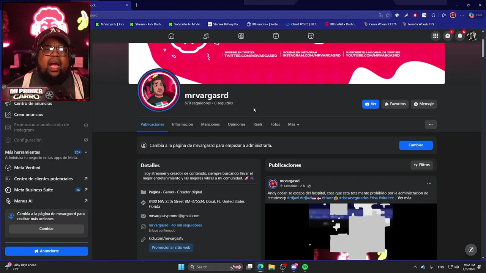Click the blue Ver button
Image resolution: width=486 pixels, height=273 pixels.
[371, 104]
